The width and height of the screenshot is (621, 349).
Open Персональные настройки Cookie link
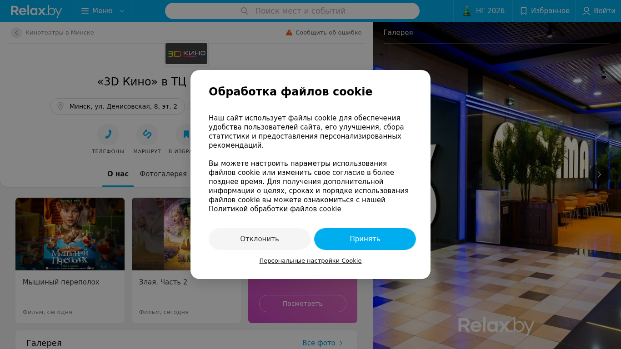click(310, 261)
